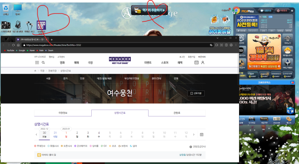Click the Megabox schedule calendar icon in header

tap(196, 63)
